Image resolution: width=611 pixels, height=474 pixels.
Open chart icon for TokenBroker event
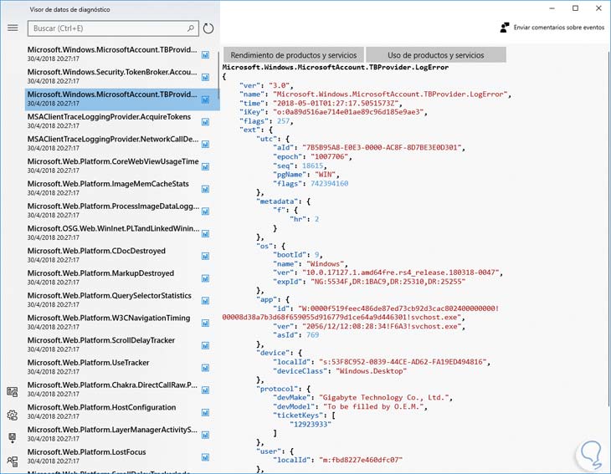tap(205, 78)
